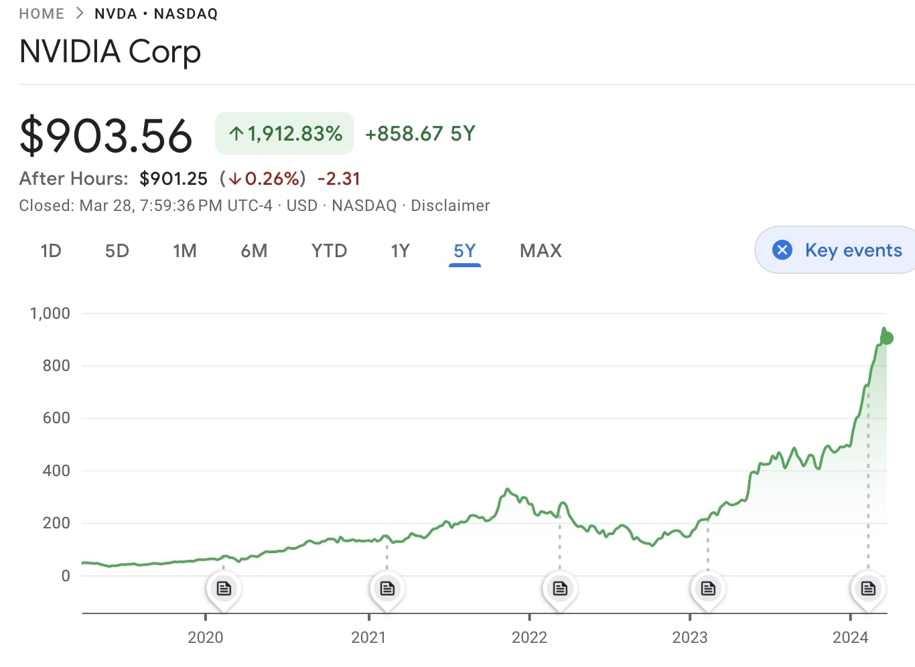The height and width of the screenshot is (667, 915).
Task: Switch to the 1Y chart view
Action: [400, 250]
